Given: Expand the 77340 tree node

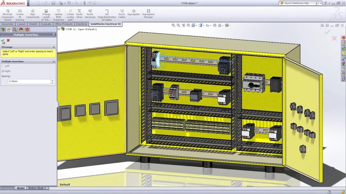Looking at the screenshot, I should [x=59, y=29].
